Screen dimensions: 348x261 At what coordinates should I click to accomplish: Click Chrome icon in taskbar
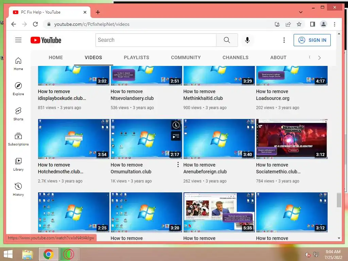[x=49, y=254]
